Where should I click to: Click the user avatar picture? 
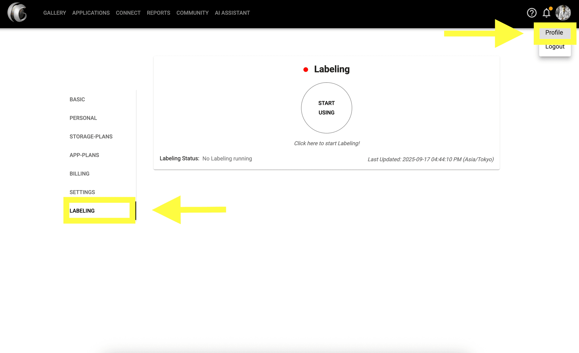coord(563,13)
